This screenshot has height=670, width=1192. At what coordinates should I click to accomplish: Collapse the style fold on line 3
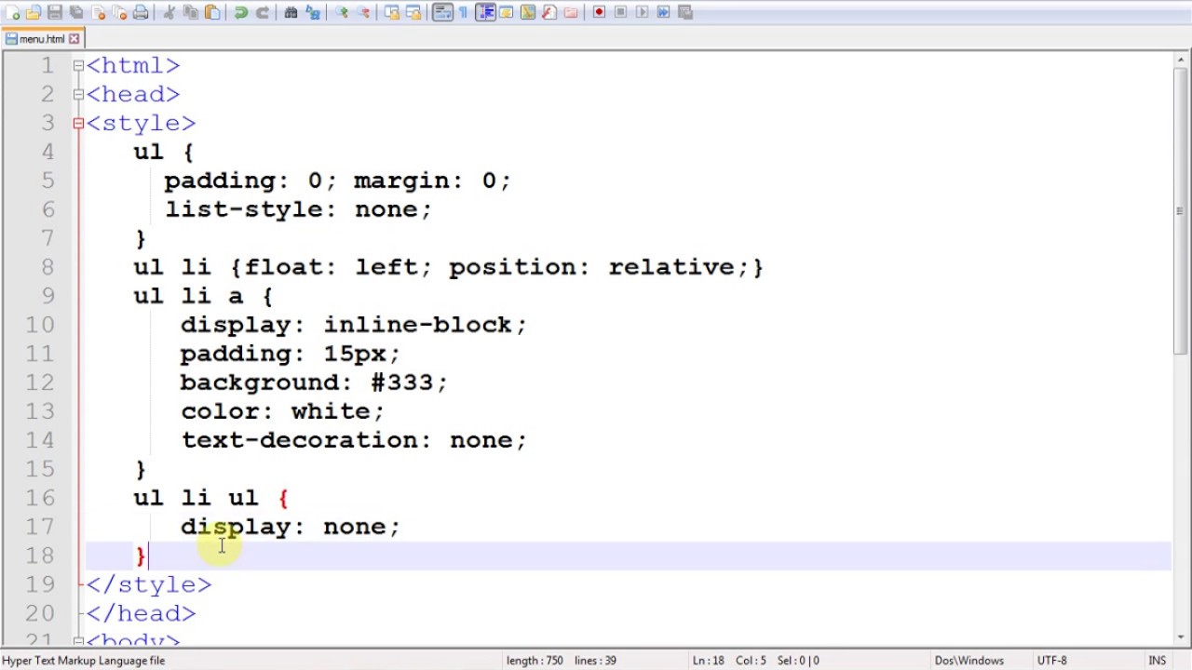(78, 123)
